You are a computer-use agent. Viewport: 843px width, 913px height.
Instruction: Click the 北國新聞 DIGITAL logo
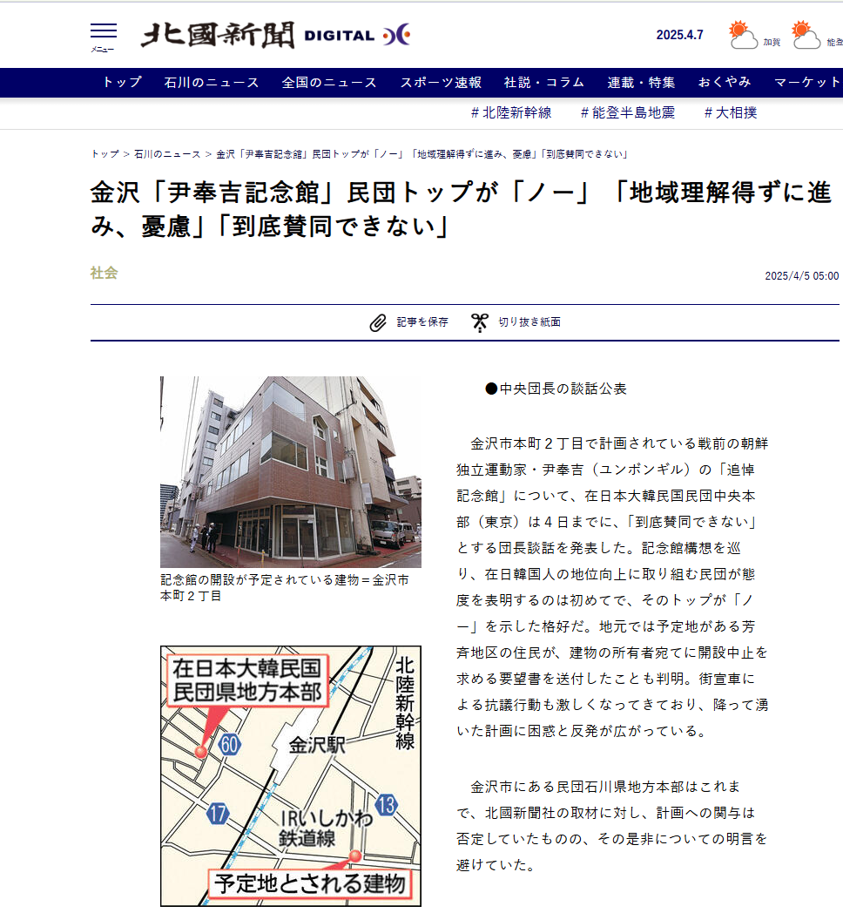click(275, 35)
